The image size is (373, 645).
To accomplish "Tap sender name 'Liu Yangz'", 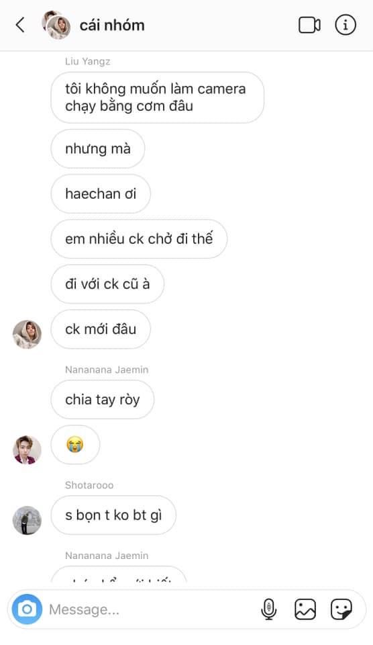I will [87, 61].
